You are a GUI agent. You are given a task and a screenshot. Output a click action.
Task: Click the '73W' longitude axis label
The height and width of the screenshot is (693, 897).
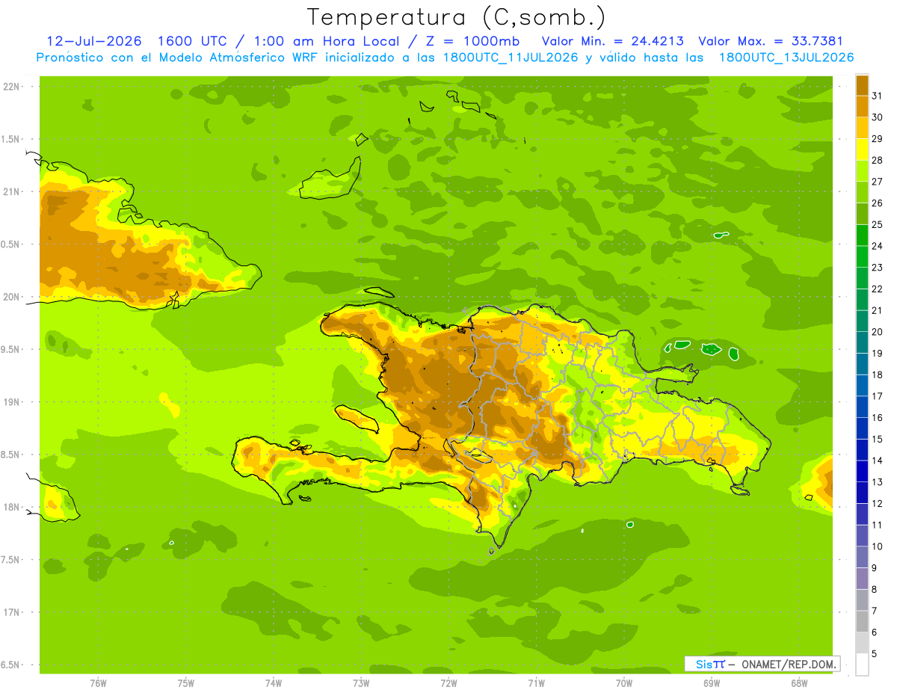tap(361, 683)
